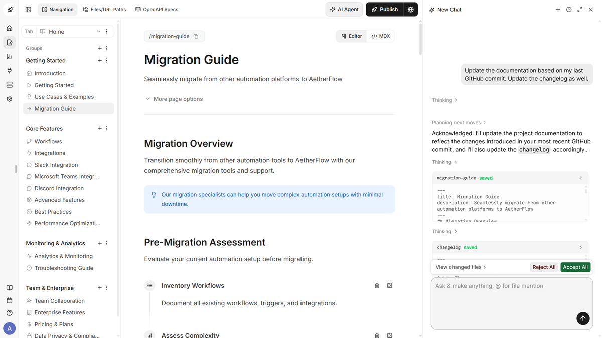The width and height of the screenshot is (602, 338).
Task: Expand the AI chat panel to fullscreen
Action: point(580,9)
